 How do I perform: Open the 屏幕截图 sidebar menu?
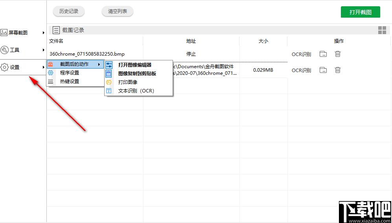(23, 33)
